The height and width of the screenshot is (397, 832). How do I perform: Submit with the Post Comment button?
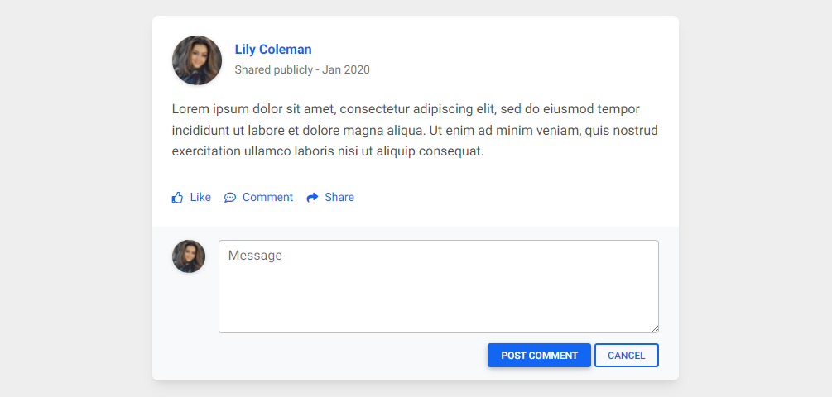[x=539, y=355]
